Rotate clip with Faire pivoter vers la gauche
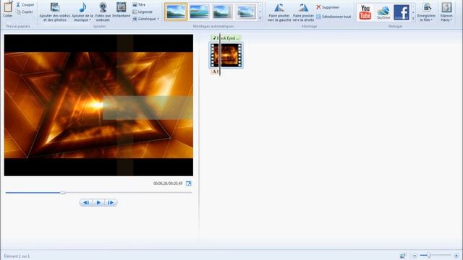 tap(279, 12)
